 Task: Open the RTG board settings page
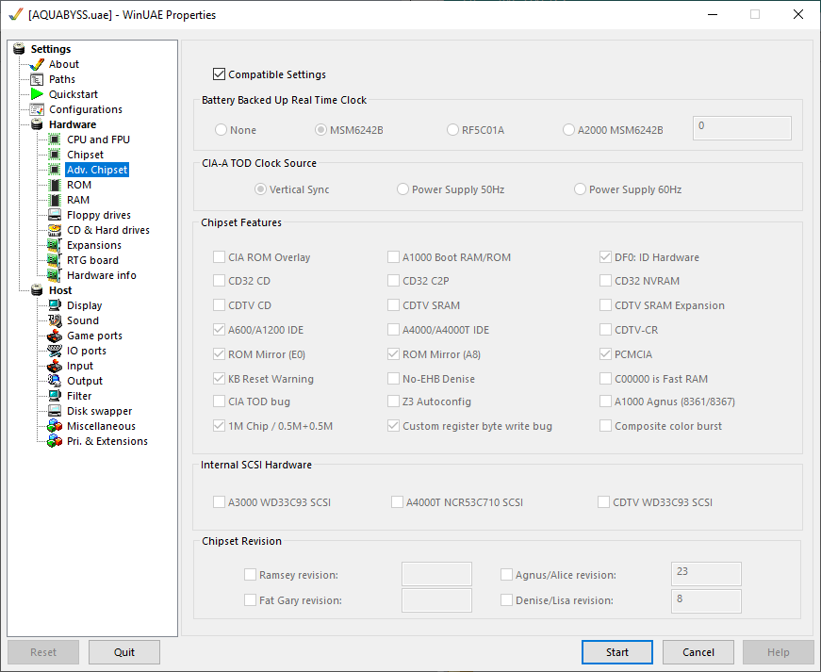pos(92,260)
